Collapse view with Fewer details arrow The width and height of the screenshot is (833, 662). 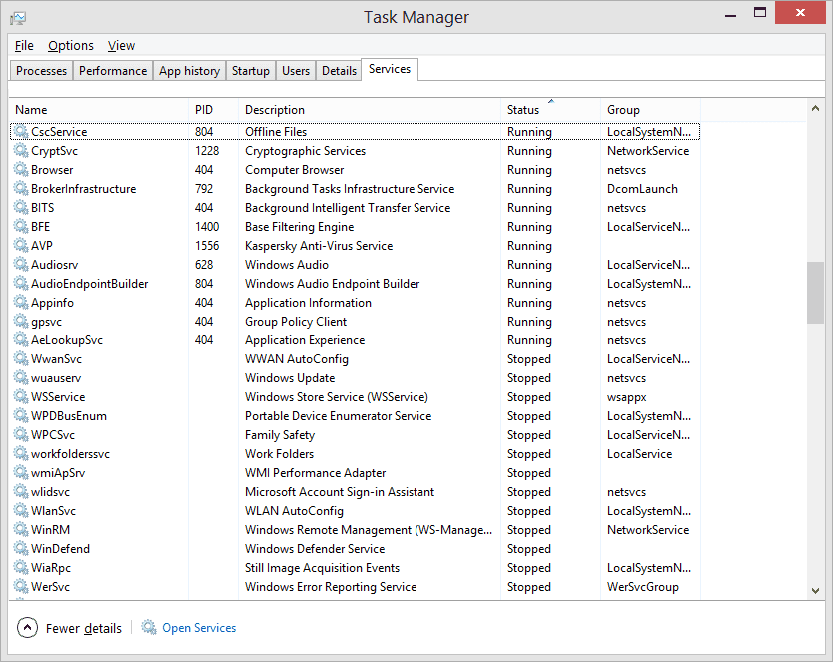pos(27,628)
